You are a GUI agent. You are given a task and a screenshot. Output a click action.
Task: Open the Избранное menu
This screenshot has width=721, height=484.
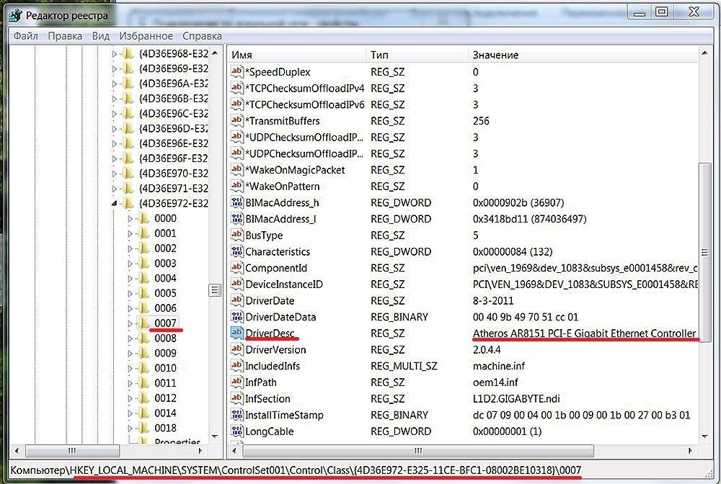[146, 36]
